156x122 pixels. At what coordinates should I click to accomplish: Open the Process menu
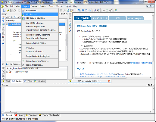(x=43, y=6)
